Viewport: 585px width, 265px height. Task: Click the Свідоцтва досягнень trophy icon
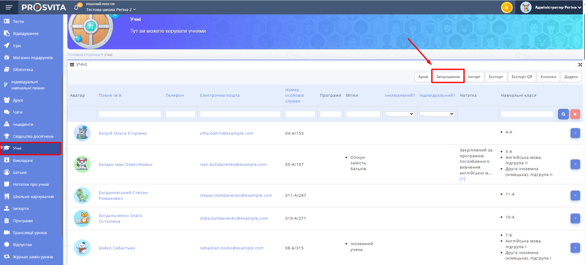point(7,136)
